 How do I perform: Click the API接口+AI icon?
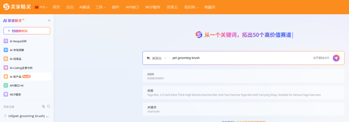coord(6,85)
